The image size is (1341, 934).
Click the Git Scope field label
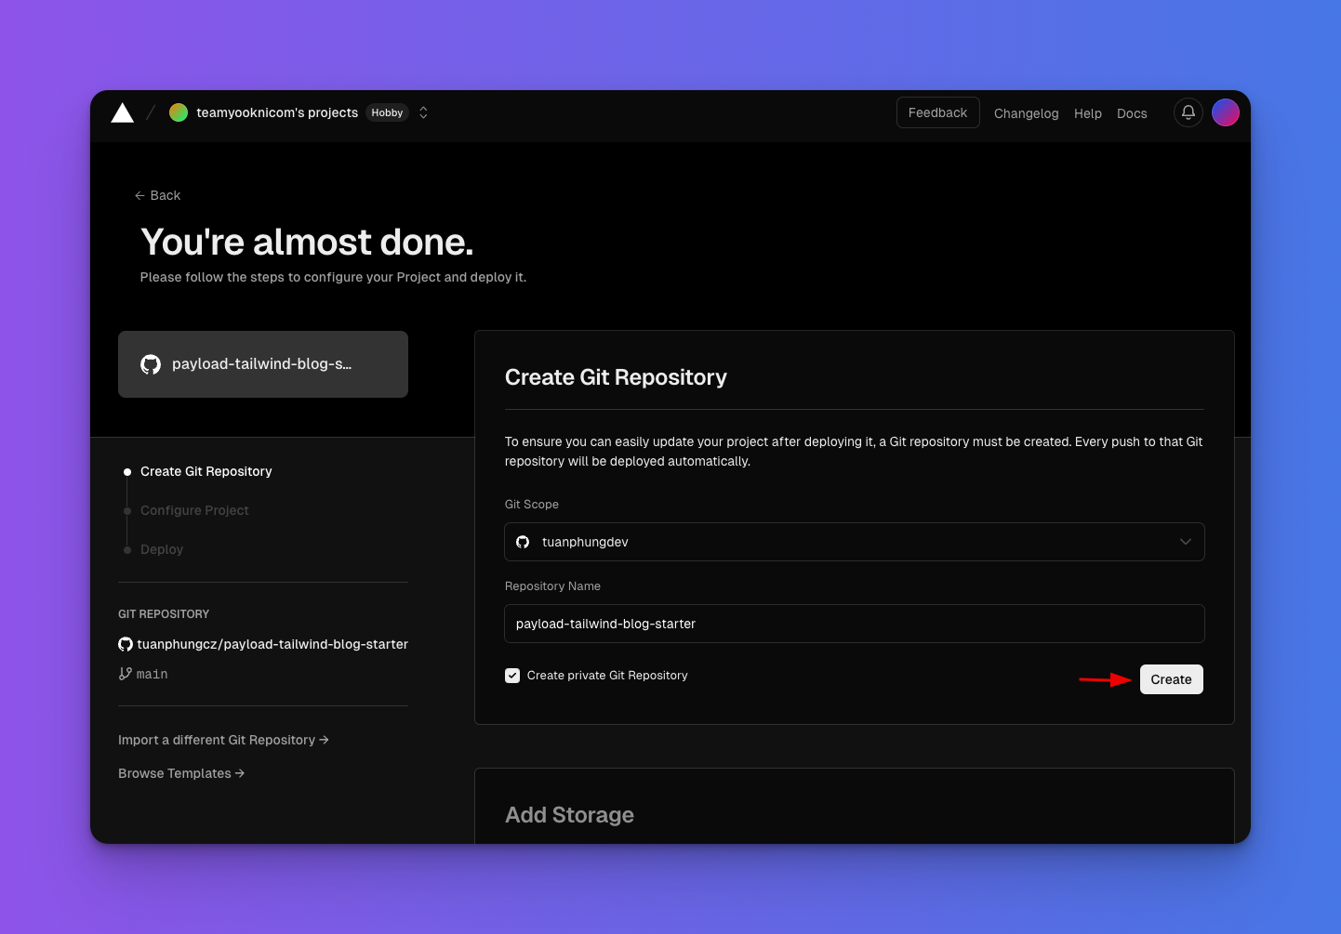532,505
